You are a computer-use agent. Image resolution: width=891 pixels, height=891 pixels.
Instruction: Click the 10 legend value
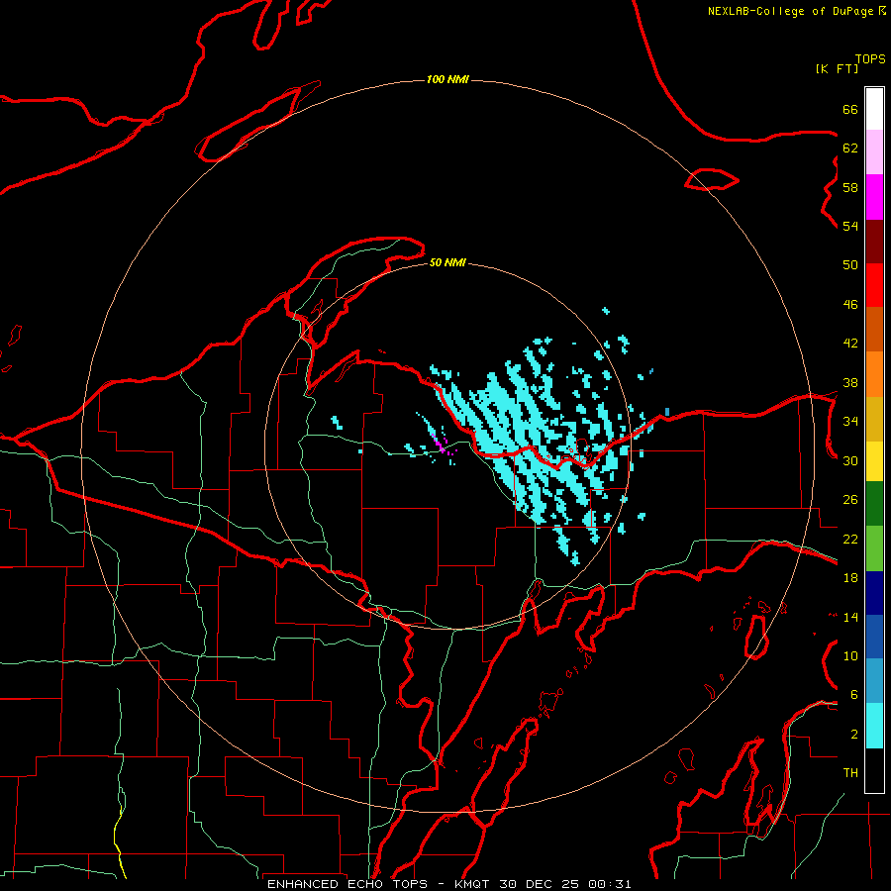pyautogui.click(x=850, y=656)
